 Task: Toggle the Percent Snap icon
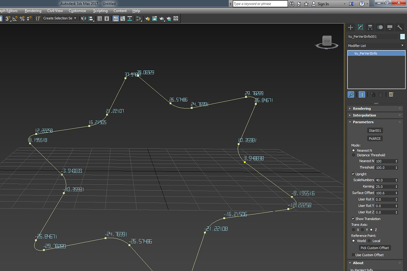[22, 18]
